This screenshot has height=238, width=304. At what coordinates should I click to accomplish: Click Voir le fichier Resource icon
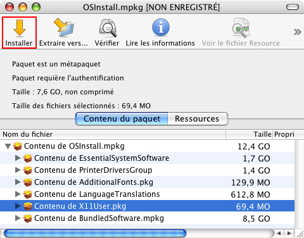point(241,28)
